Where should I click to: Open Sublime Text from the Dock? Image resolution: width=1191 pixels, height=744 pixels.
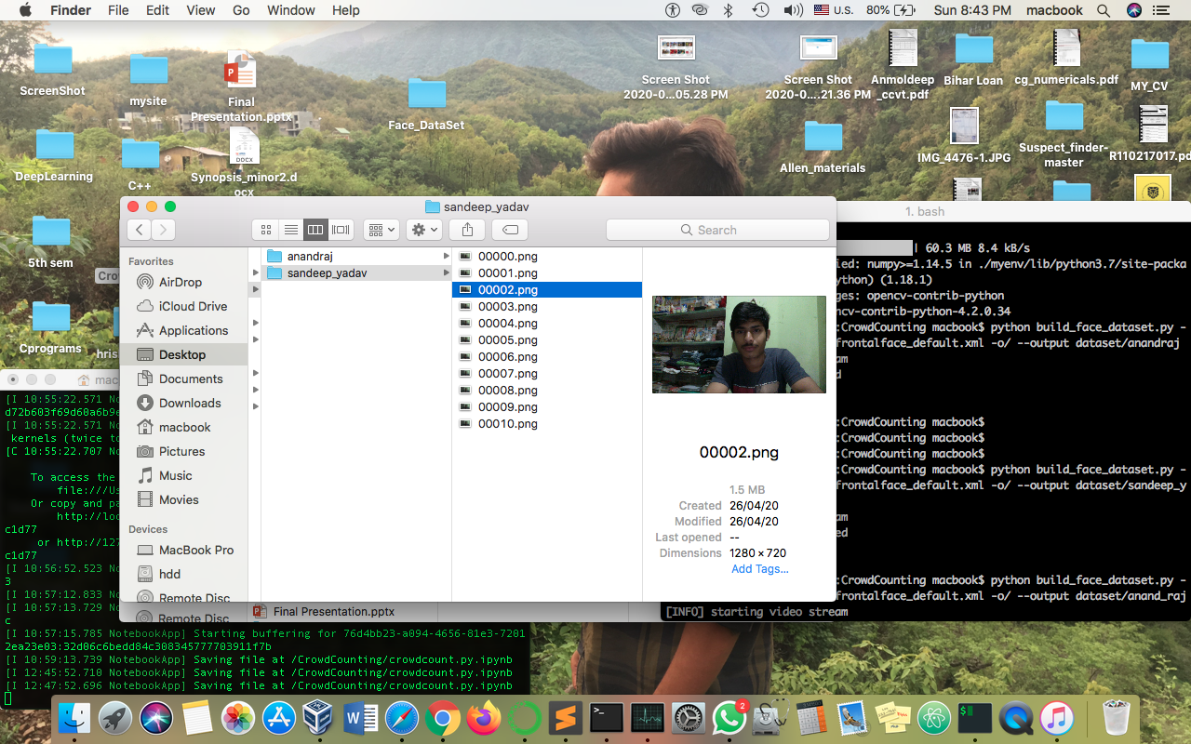565,718
